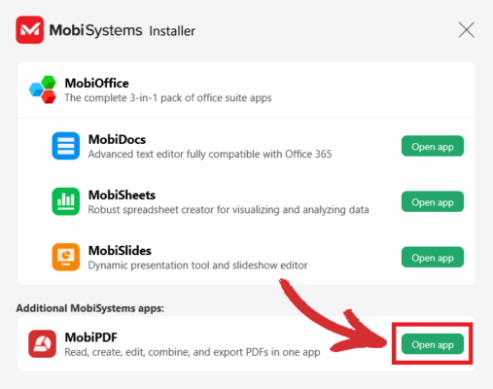Click the MobiSlides title text
This screenshot has width=493, height=389.
(x=120, y=251)
